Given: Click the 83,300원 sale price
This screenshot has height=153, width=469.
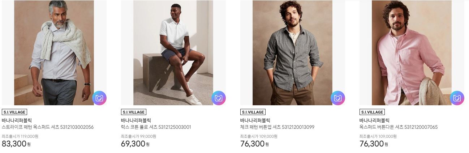Looking at the screenshot, I should (16, 144).
